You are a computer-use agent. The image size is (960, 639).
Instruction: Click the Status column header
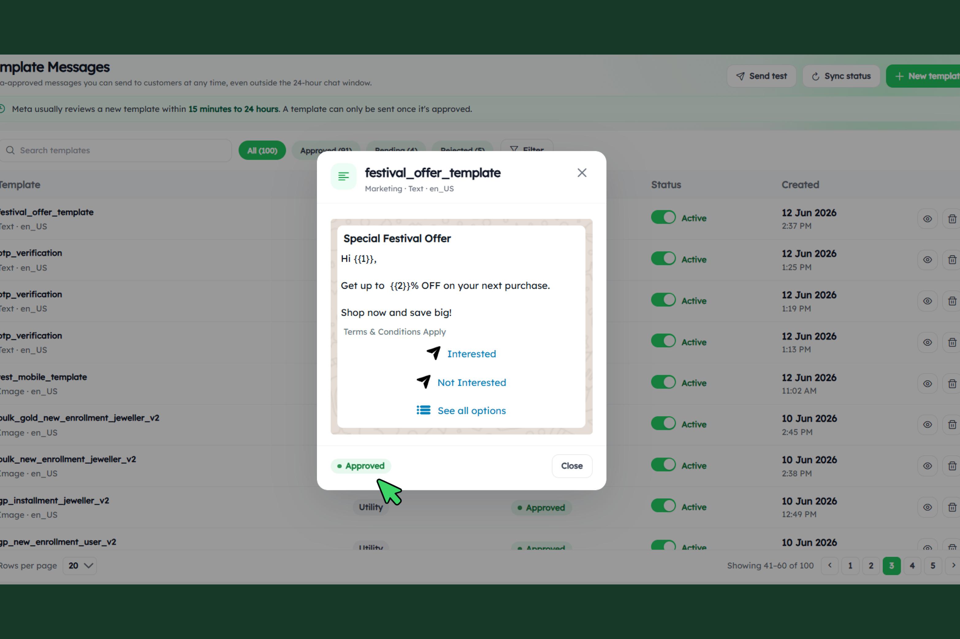[666, 184]
